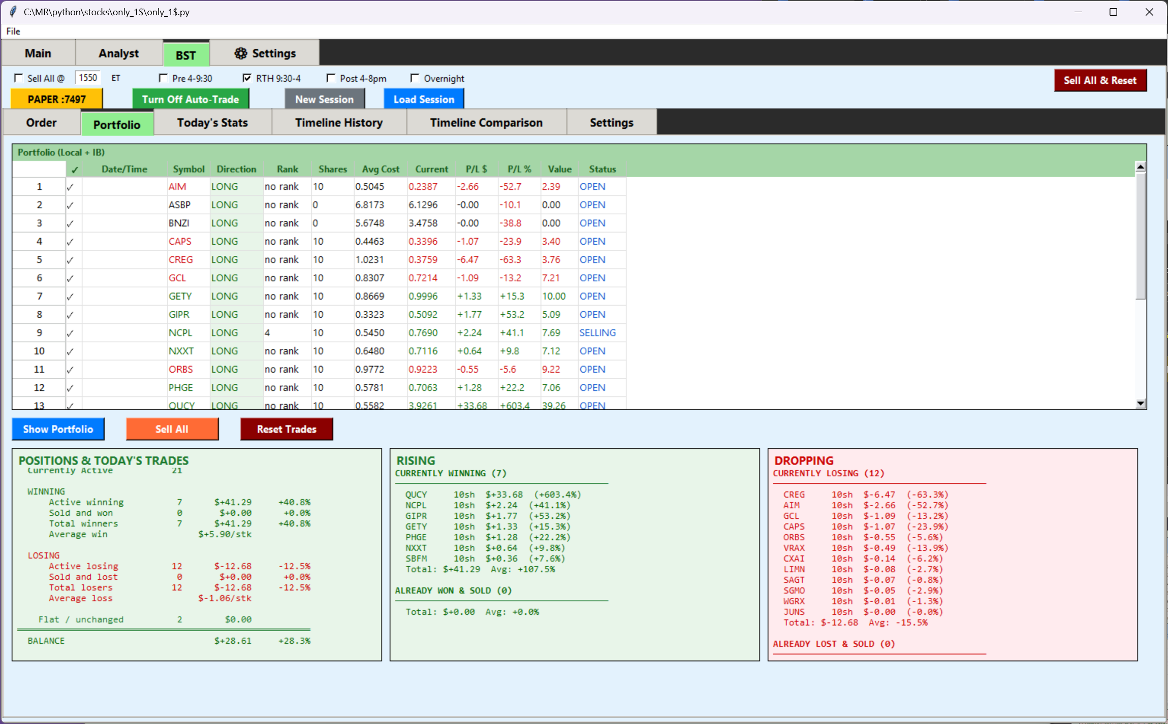
Task: Click the P/L % column header
Action: tap(519, 169)
